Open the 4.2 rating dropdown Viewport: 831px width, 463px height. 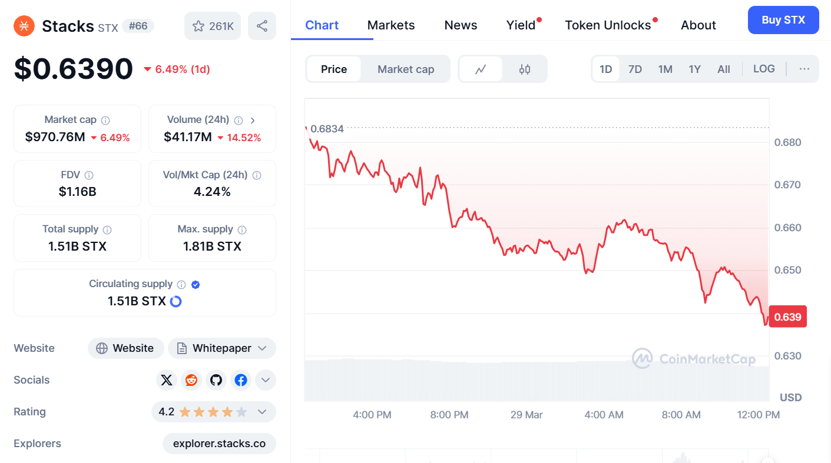tap(262, 412)
